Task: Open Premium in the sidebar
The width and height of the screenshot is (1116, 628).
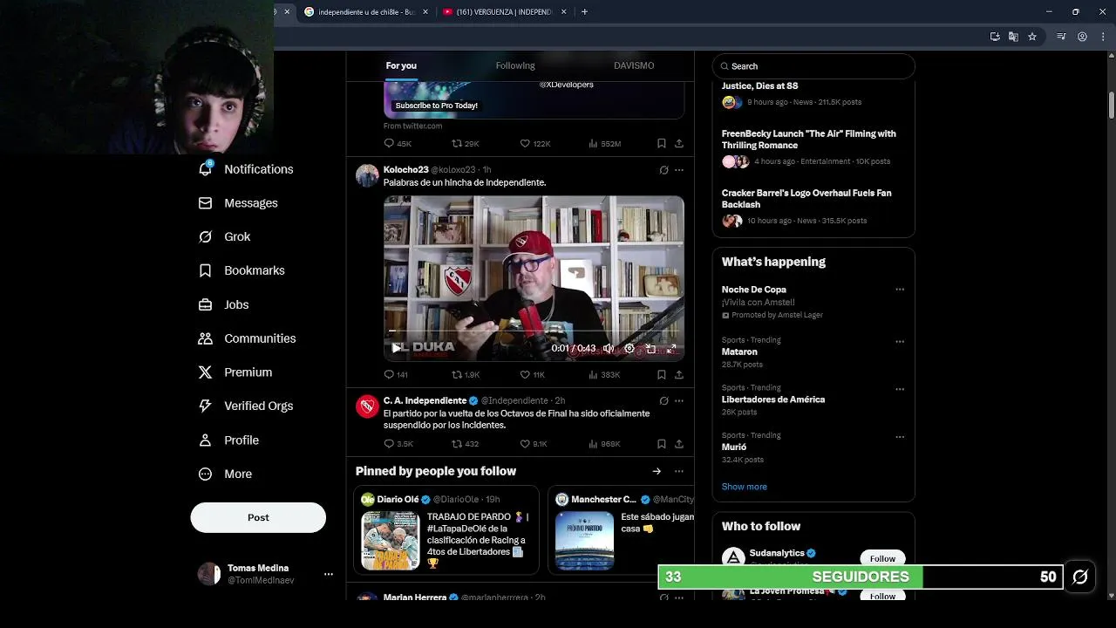Action: click(235, 372)
